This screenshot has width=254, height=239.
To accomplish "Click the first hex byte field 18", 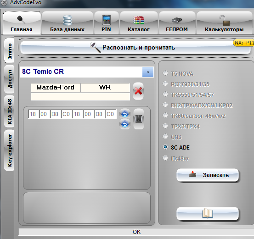I will click(x=34, y=114).
